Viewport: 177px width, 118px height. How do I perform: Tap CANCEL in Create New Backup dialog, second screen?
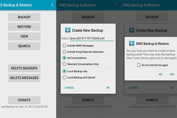[70, 88]
